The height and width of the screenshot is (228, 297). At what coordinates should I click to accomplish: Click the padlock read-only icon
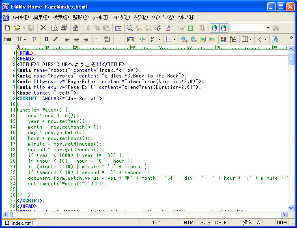[x=75, y=28]
